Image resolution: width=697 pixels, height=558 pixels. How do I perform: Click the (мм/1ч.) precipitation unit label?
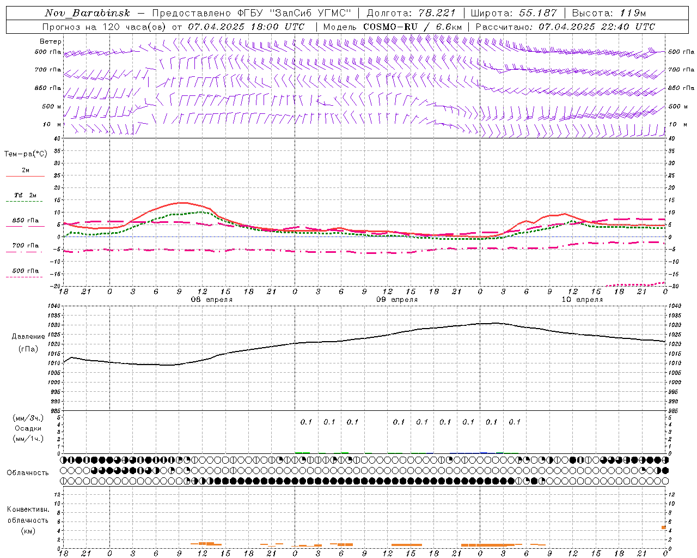pyautogui.click(x=28, y=439)
